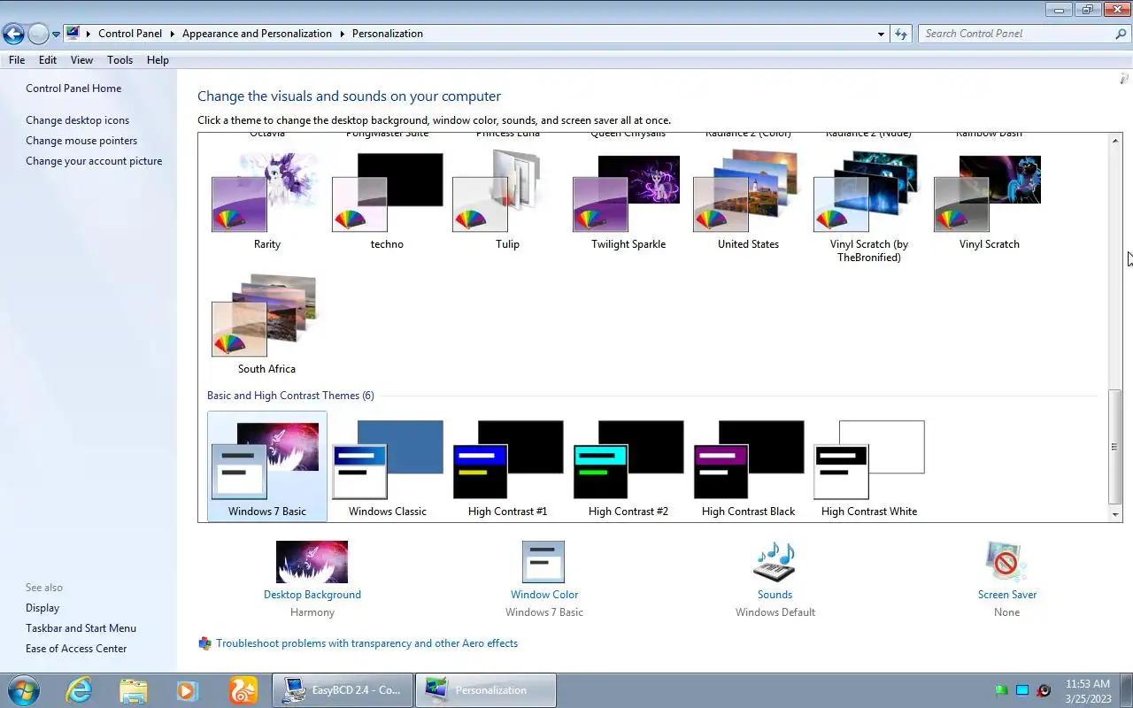This screenshot has height=708, width=1133.
Task: Open the Tools menu
Action: pos(119,60)
